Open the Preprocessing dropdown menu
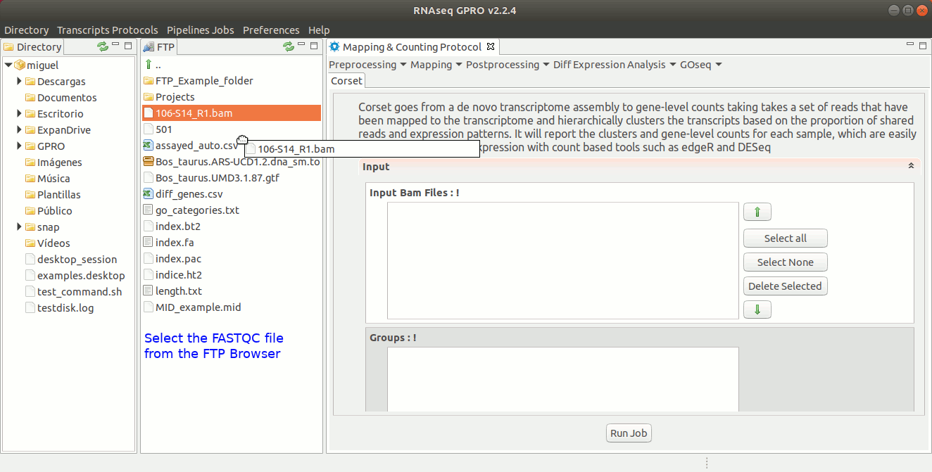 tap(367, 65)
